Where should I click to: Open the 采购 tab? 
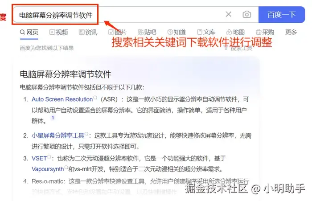(x=265, y=32)
